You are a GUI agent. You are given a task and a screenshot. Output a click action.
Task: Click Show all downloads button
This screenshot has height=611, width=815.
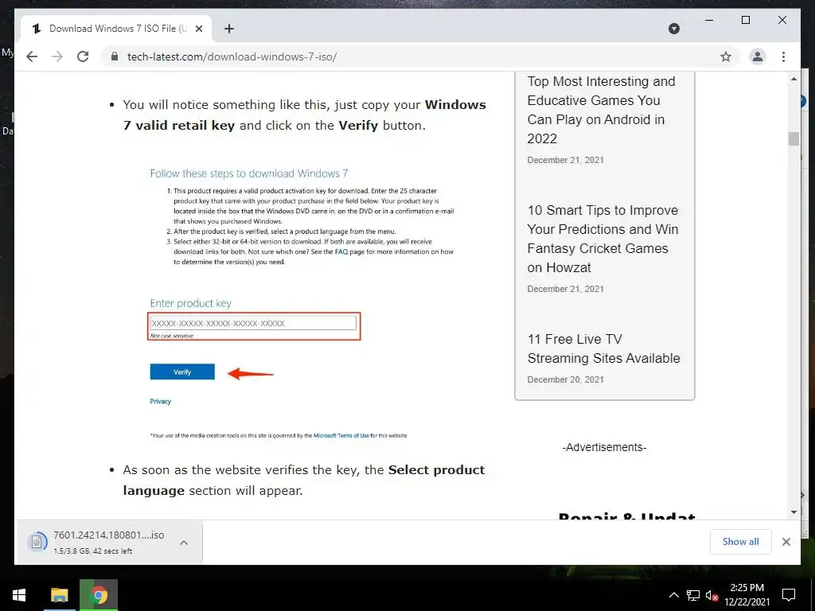740,541
